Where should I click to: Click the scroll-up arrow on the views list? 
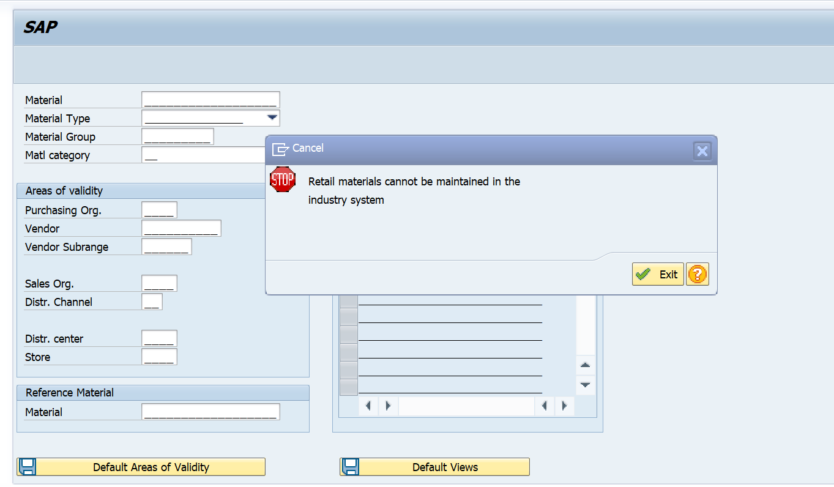[x=585, y=365]
